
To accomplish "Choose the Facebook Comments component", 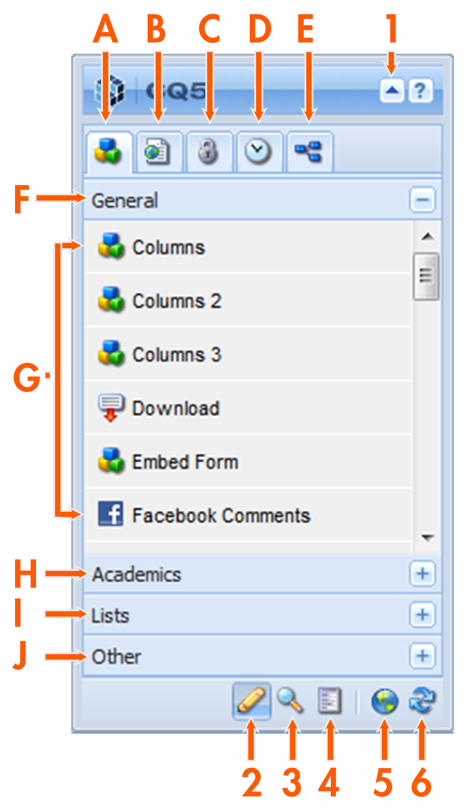I will (221, 516).
